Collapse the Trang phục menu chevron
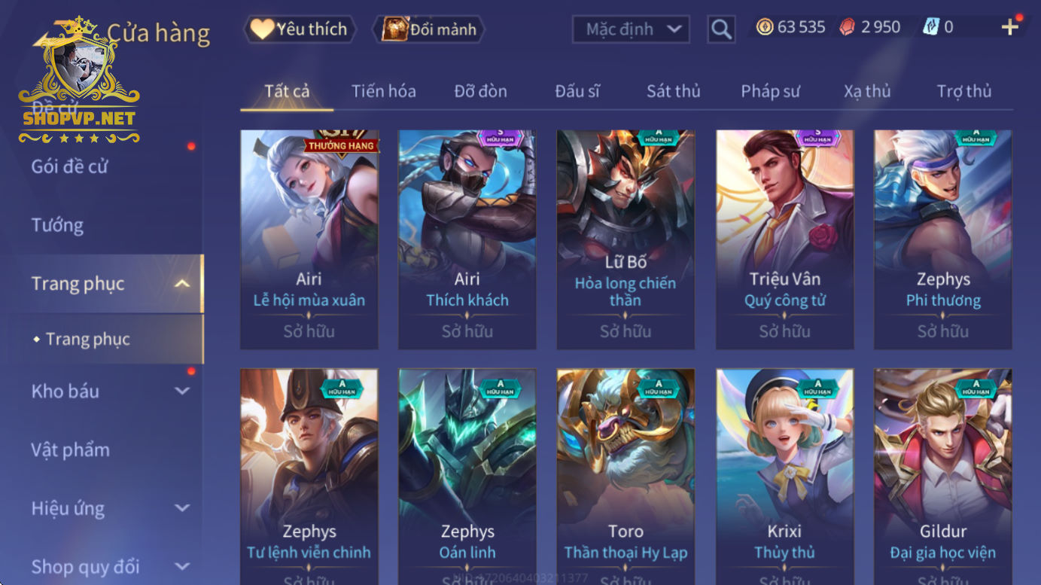 coord(181,284)
